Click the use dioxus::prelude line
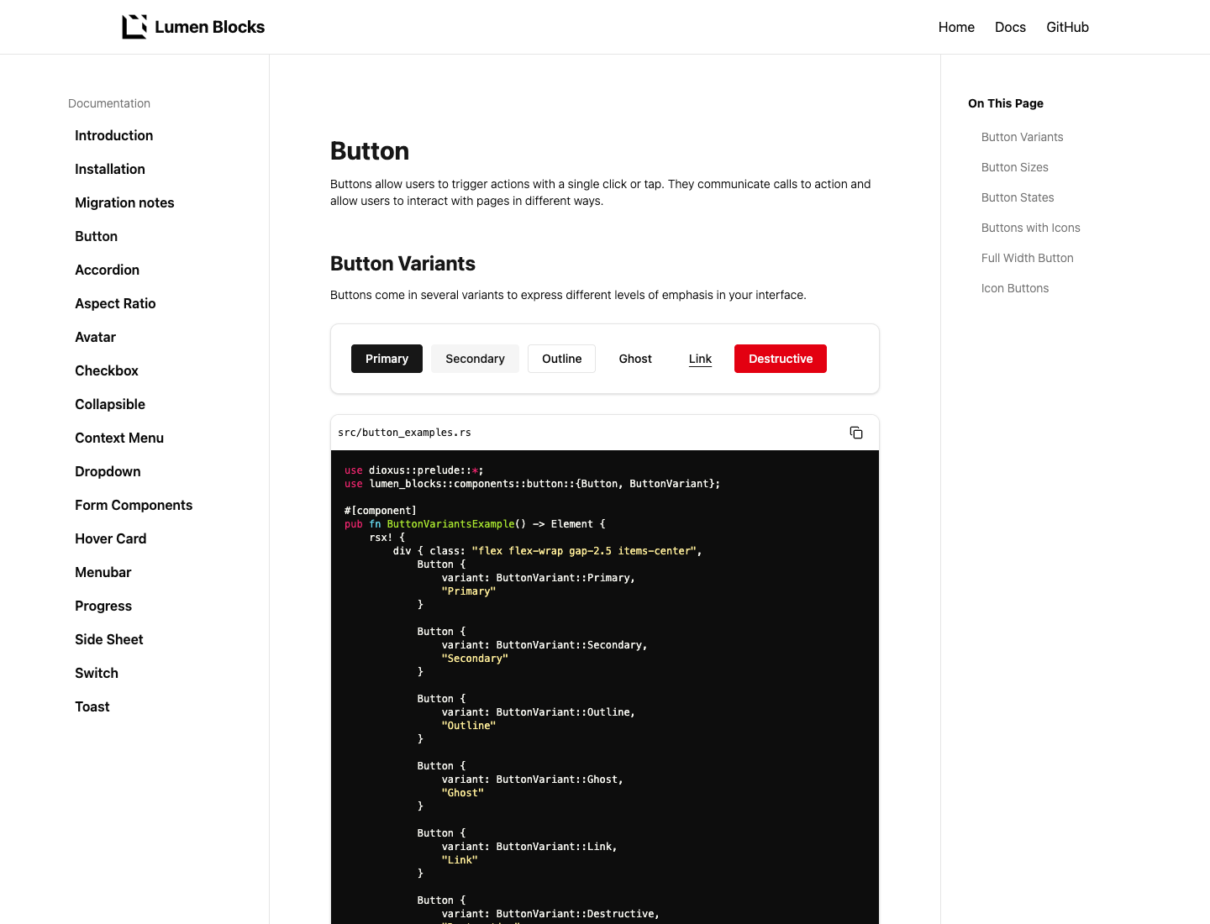Image resolution: width=1210 pixels, height=924 pixels. point(414,470)
